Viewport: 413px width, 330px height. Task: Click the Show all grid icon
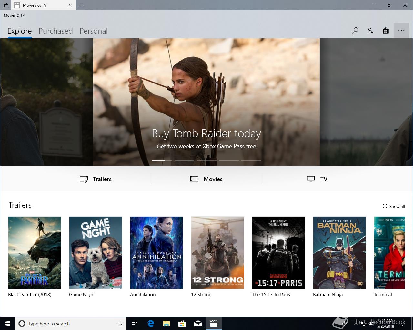pyautogui.click(x=385, y=206)
